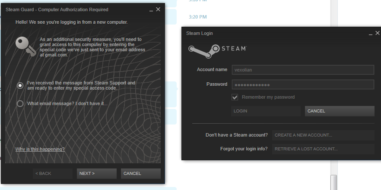Click CANCEL in the Steam Login window

click(340, 111)
